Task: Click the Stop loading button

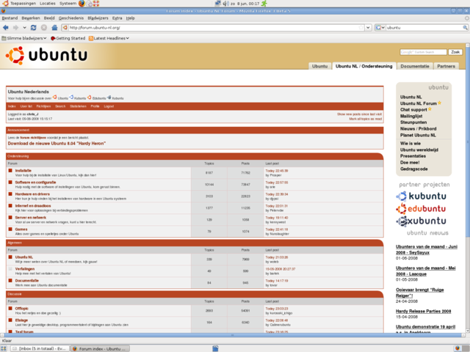Action: coord(44,28)
